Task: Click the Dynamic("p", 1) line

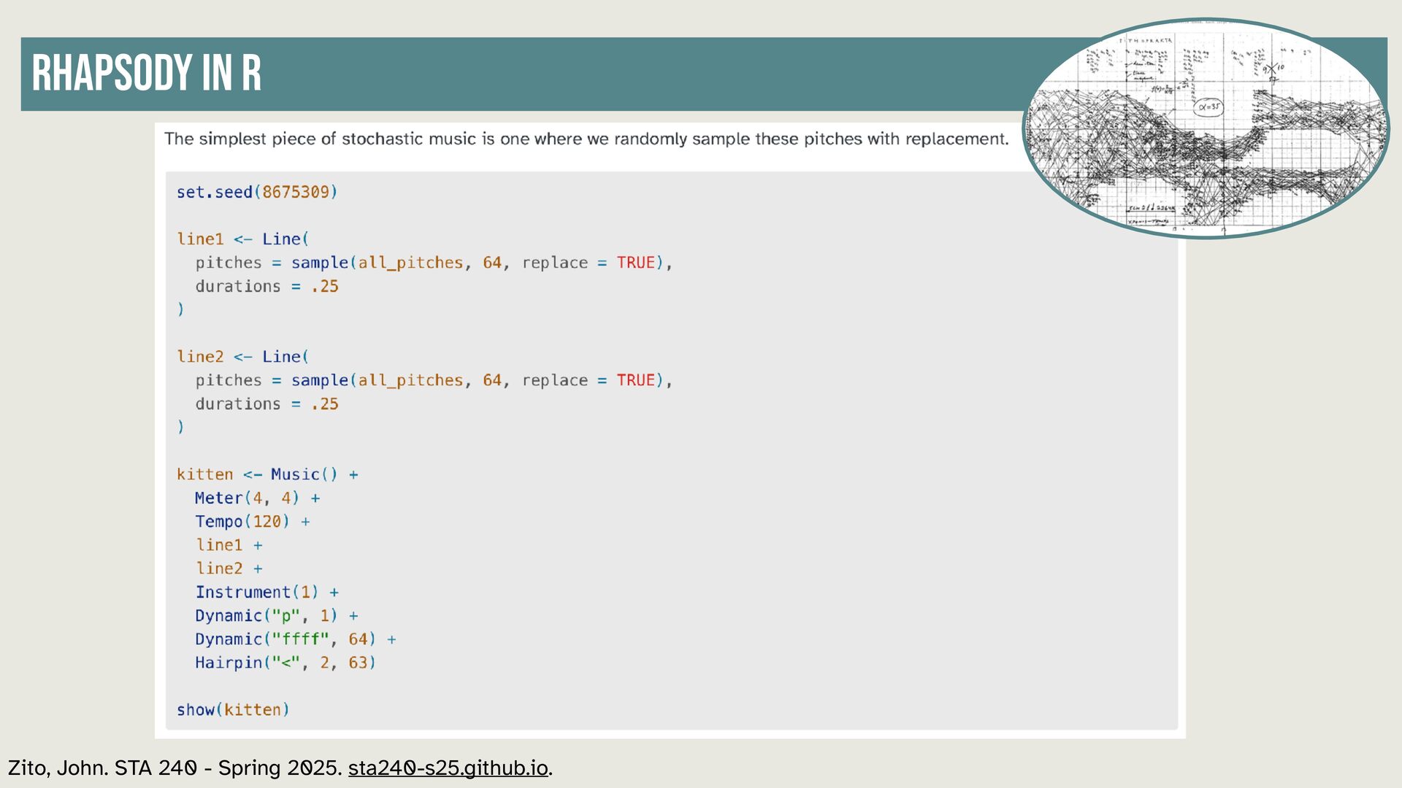Action: click(266, 616)
